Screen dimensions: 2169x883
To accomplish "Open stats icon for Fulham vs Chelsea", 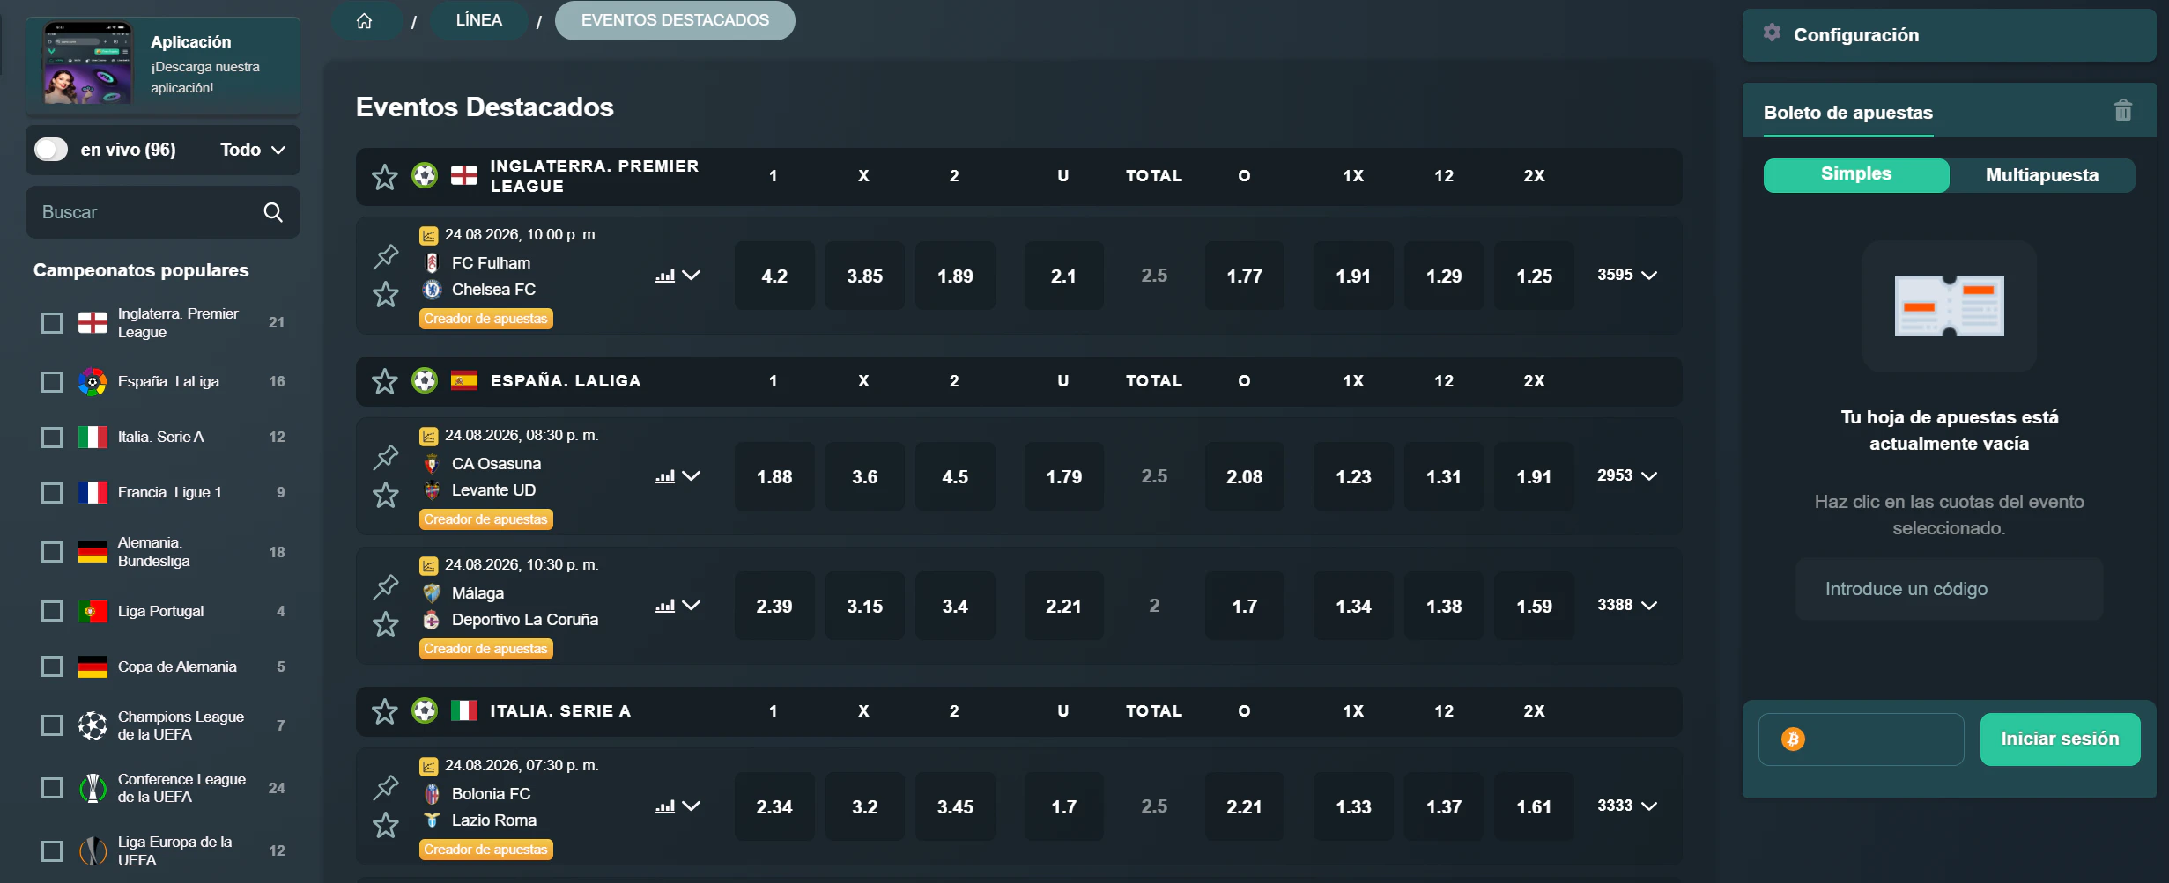I will 665,276.
